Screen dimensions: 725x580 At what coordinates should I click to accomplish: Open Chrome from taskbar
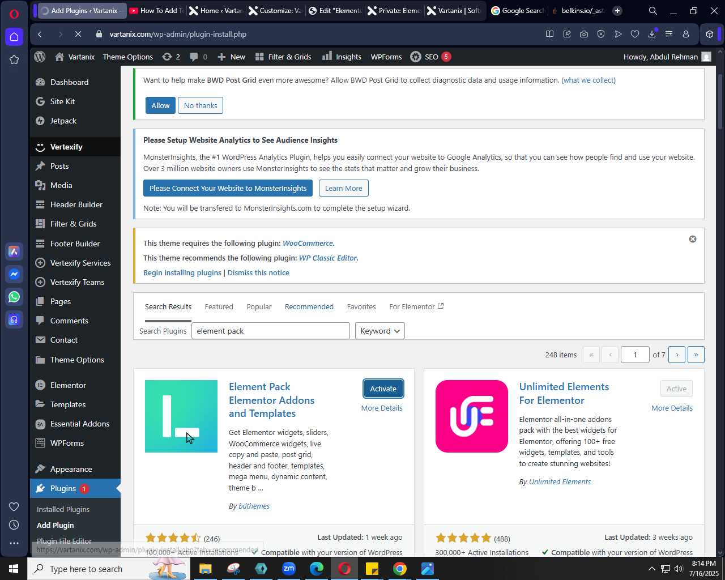point(400,569)
